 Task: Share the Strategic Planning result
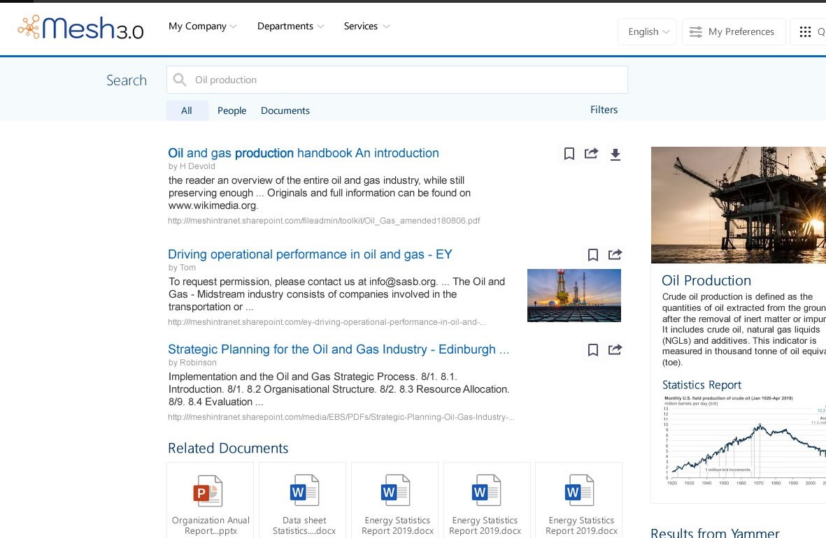click(x=615, y=350)
